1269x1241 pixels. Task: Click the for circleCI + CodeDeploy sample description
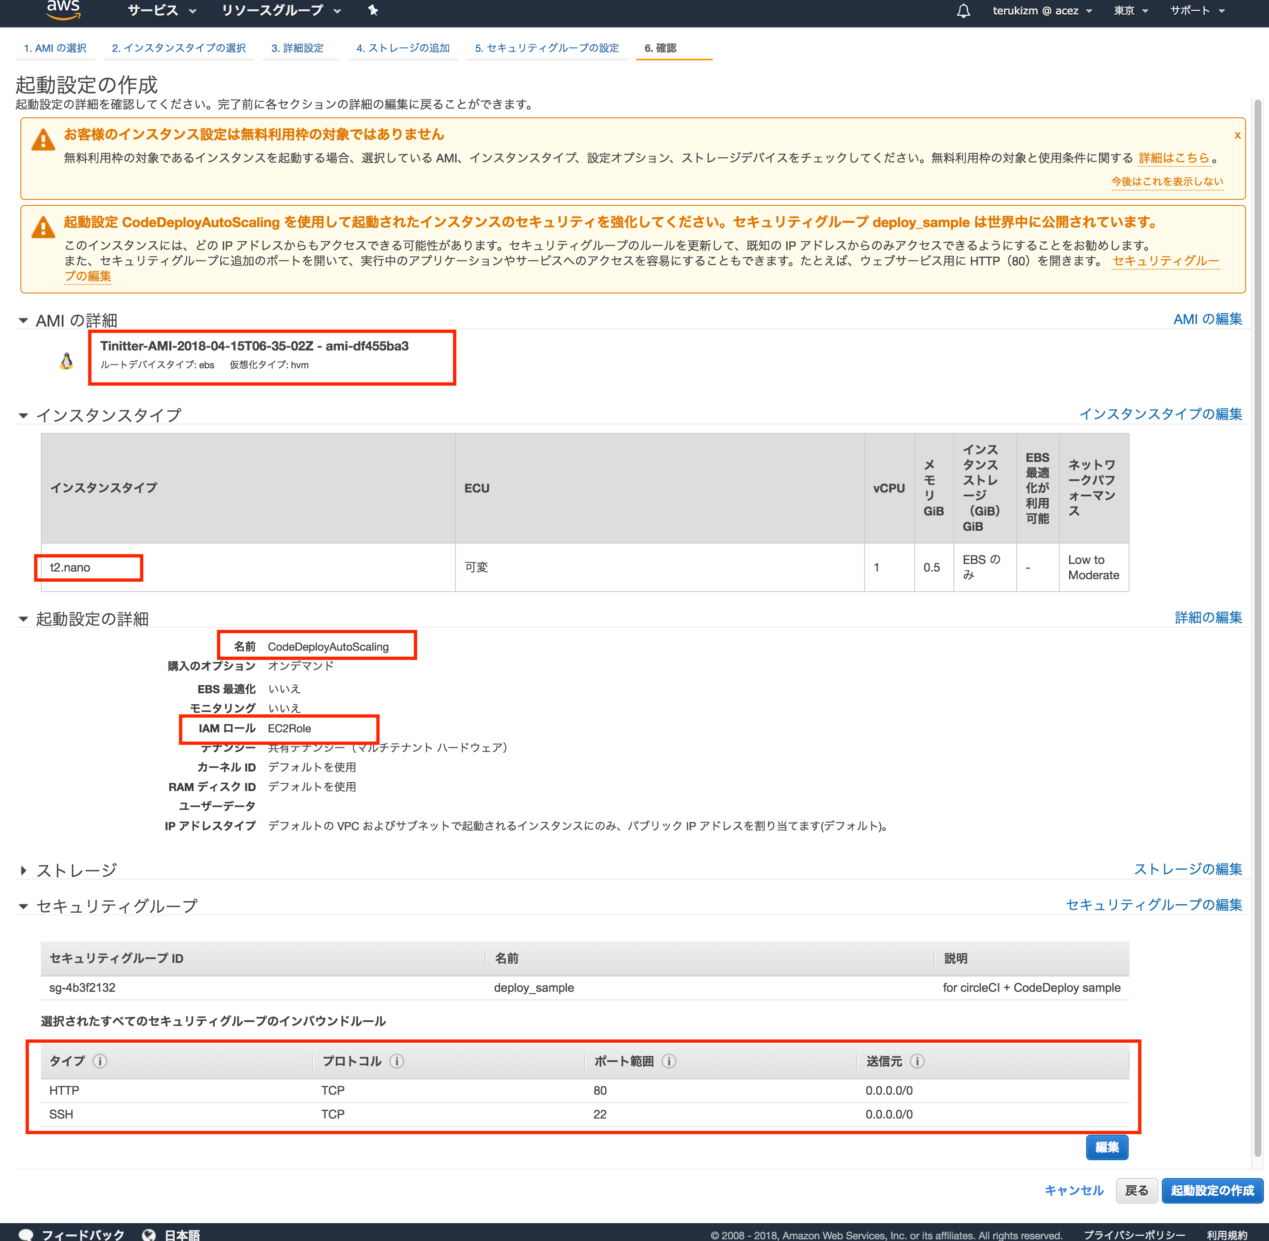click(1031, 988)
